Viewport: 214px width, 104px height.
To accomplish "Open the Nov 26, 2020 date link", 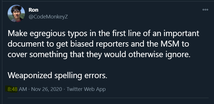I will coord(46,89).
